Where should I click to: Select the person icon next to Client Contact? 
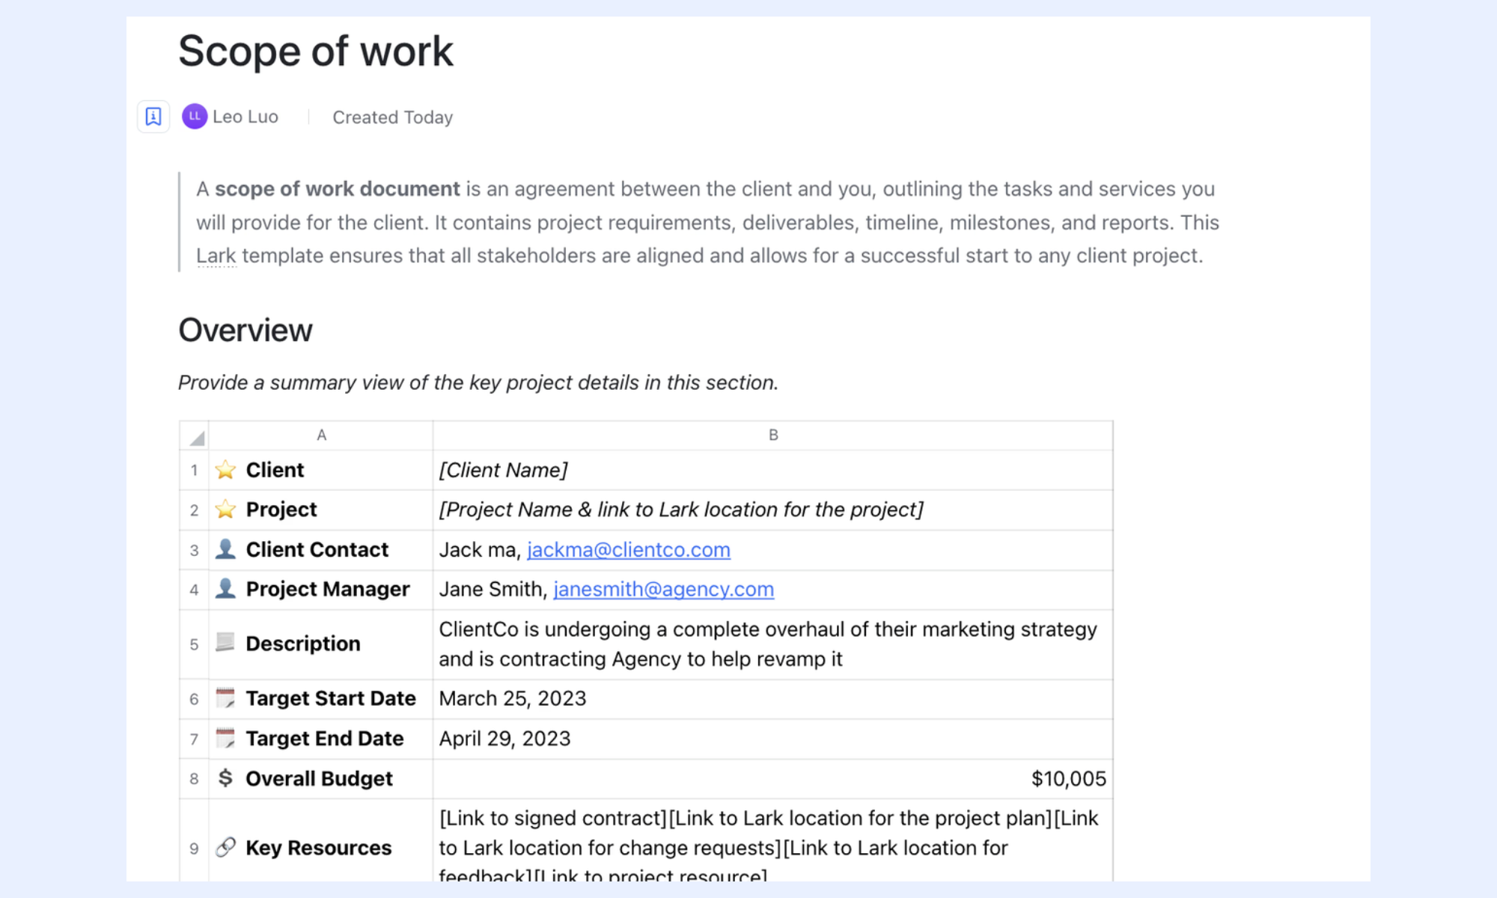[x=225, y=549]
